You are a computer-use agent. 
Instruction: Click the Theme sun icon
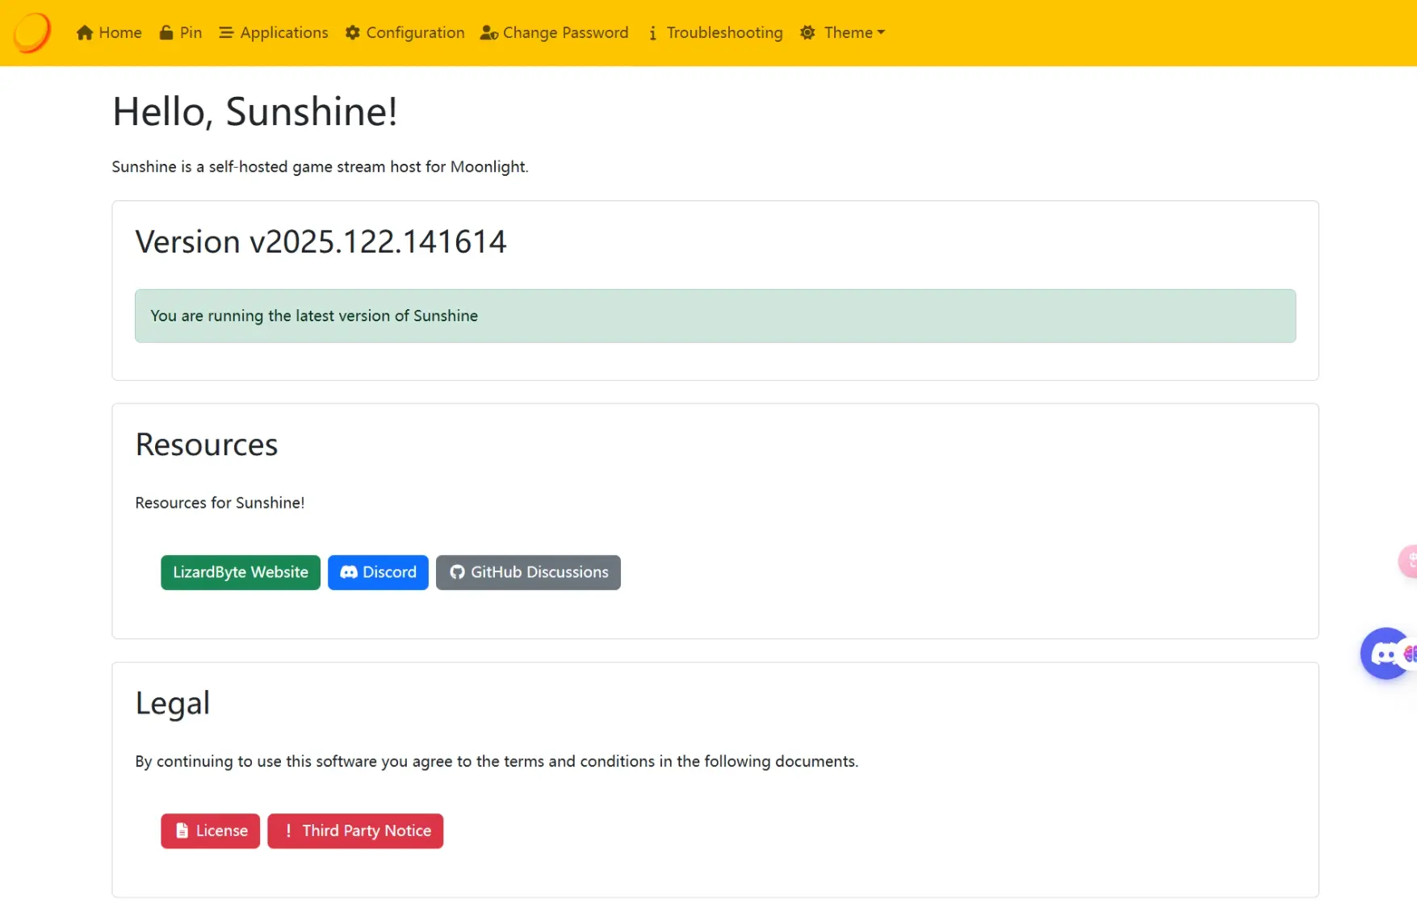tap(807, 33)
